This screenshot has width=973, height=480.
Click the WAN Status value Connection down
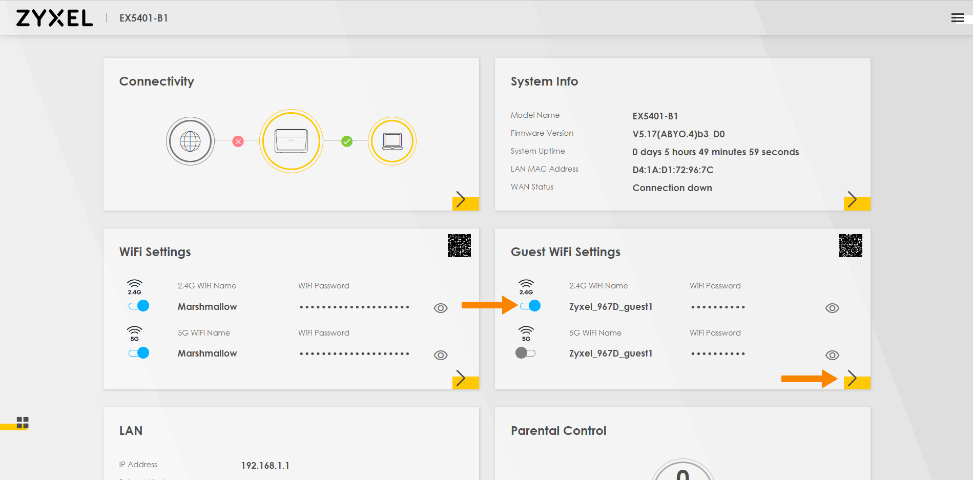click(672, 188)
